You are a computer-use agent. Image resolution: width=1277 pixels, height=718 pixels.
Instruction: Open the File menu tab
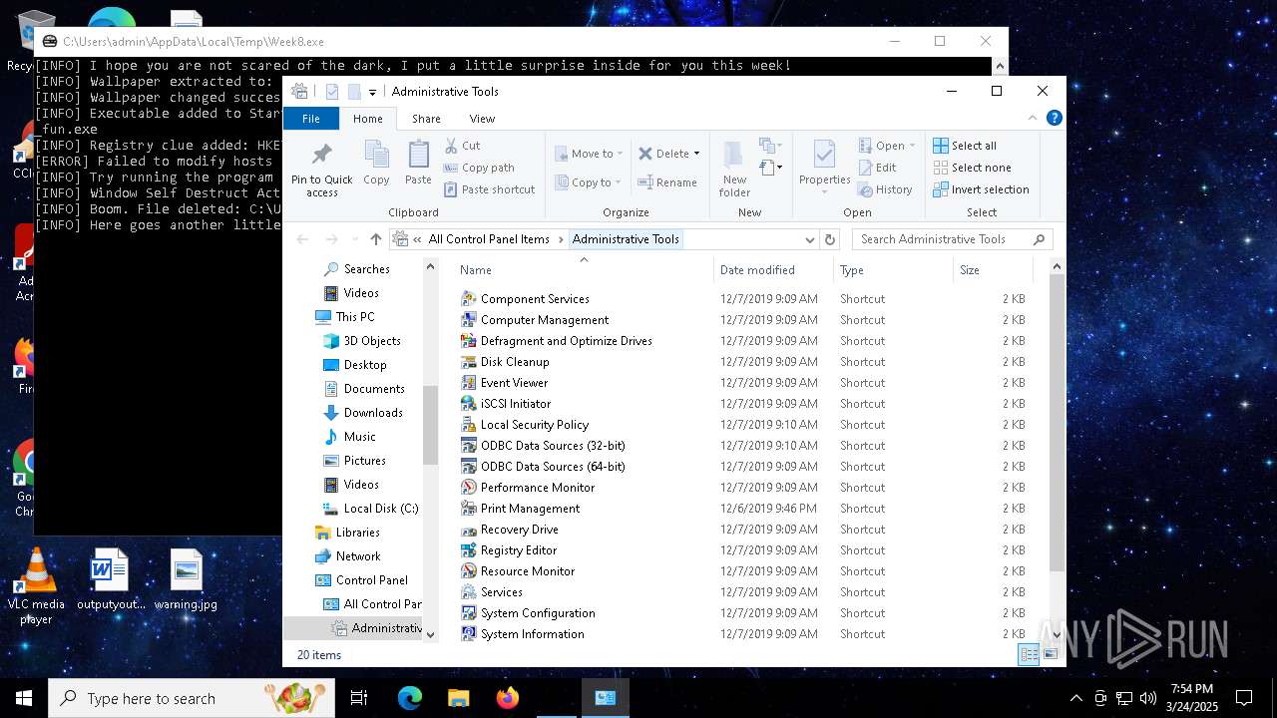tap(311, 119)
